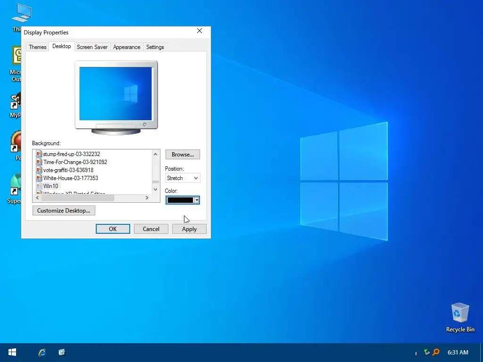Open the Screen Saver tab
Image resolution: width=483 pixels, height=362 pixels.
(x=92, y=47)
